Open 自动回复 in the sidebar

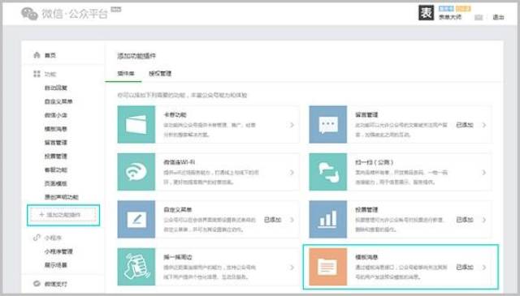coord(56,88)
